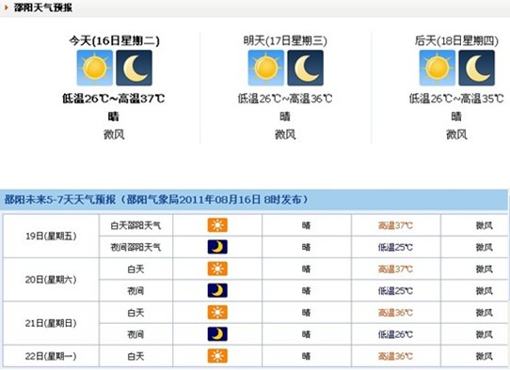Click today's night moon icon

pos(134,68)
